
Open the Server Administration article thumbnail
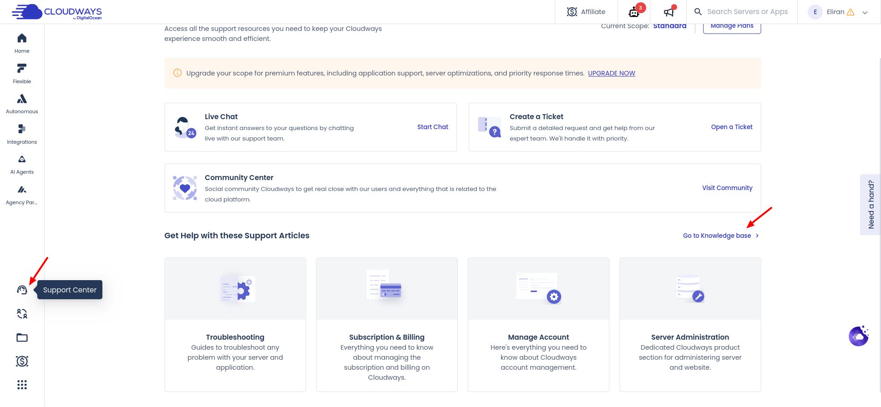[x=690, y=289]
